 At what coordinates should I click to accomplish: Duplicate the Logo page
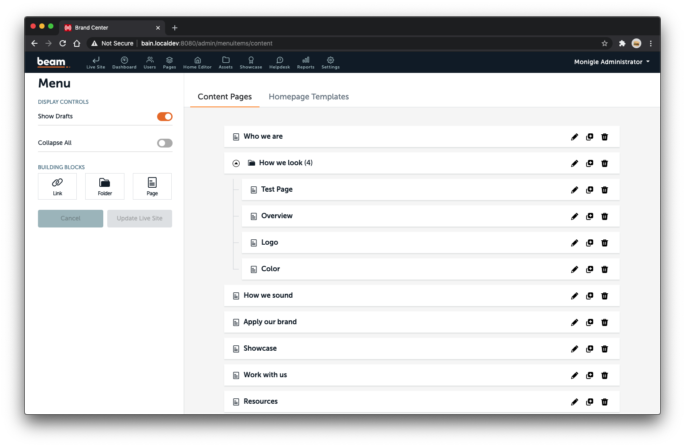click(x=590, y=243)
